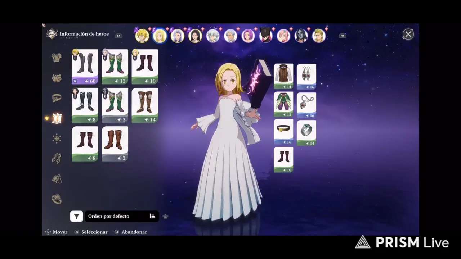
Task: Choose the gray-haired older man portrait
Action: 230,36
